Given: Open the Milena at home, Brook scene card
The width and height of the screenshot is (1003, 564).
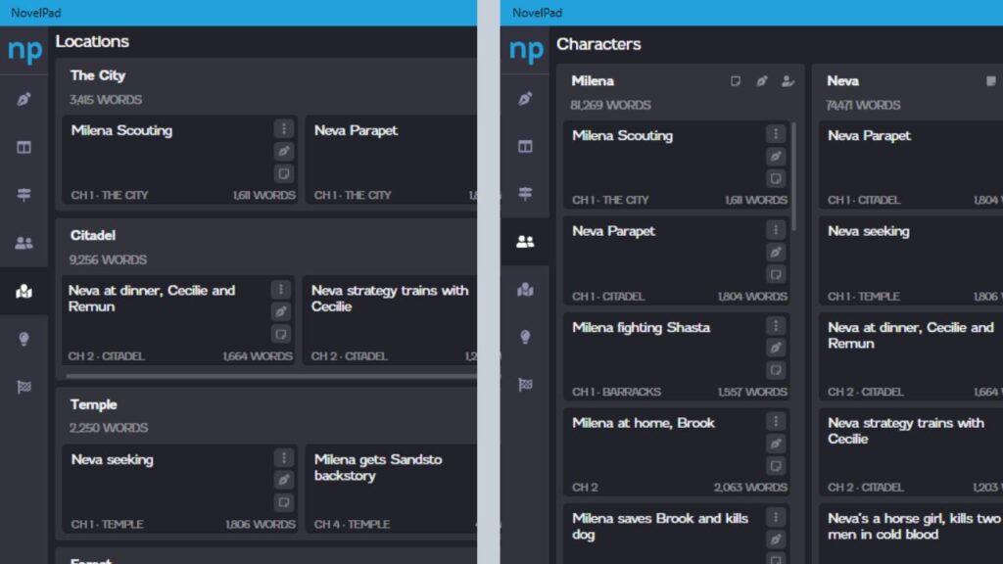Looking at the screenshot, I should pyautogui.click(x=676, y=452).
